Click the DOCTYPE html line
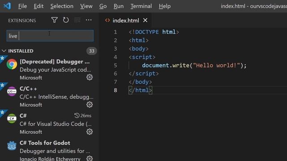 [154, 32]
